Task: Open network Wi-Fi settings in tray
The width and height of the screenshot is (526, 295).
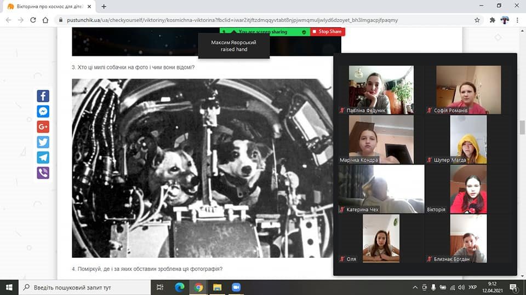Action: pyautogui.click(x=453, y=287)
